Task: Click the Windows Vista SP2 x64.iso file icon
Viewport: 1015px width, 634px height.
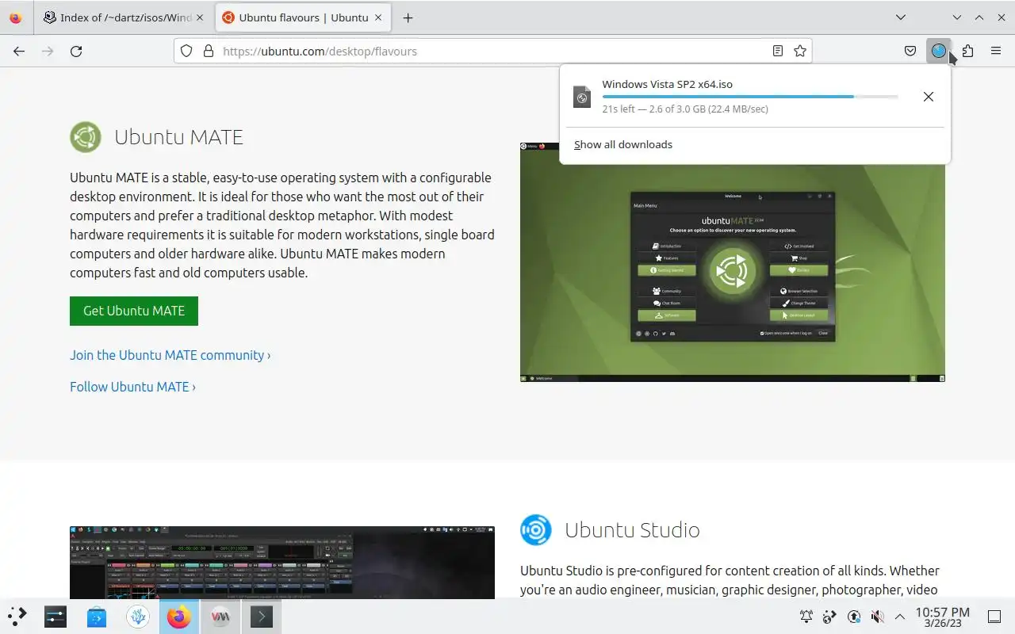Action: tap(582, 97)
